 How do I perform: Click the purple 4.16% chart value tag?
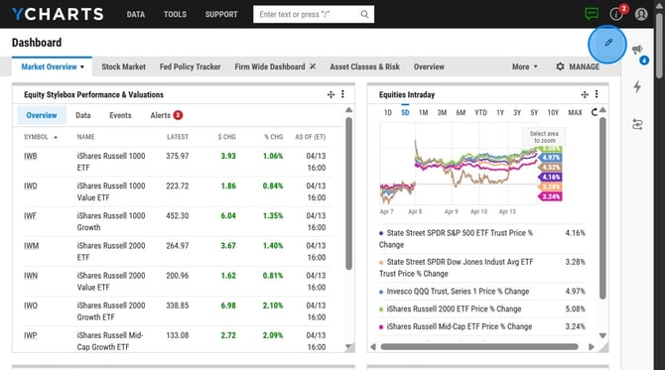[550, 178]
